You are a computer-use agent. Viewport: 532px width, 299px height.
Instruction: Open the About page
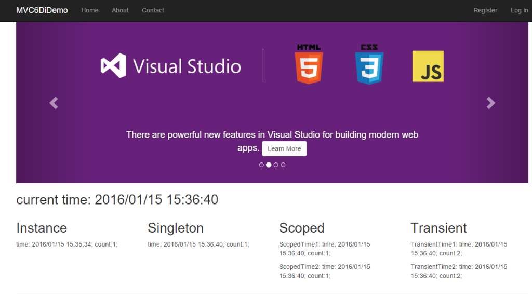click(x=120, y=10)
